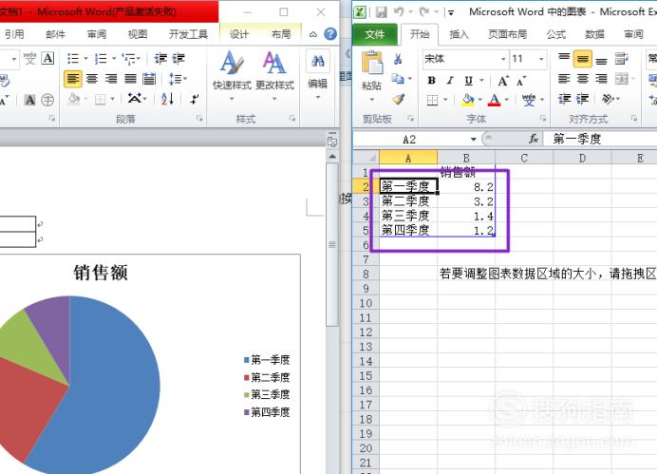Open cell borders dropdown in Excel
The image size is (657, 474).
pos(445,100)
